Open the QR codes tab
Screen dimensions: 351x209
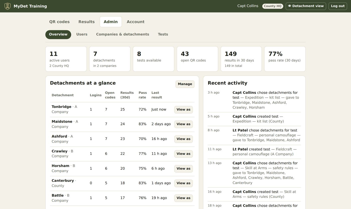coord(59,22)
